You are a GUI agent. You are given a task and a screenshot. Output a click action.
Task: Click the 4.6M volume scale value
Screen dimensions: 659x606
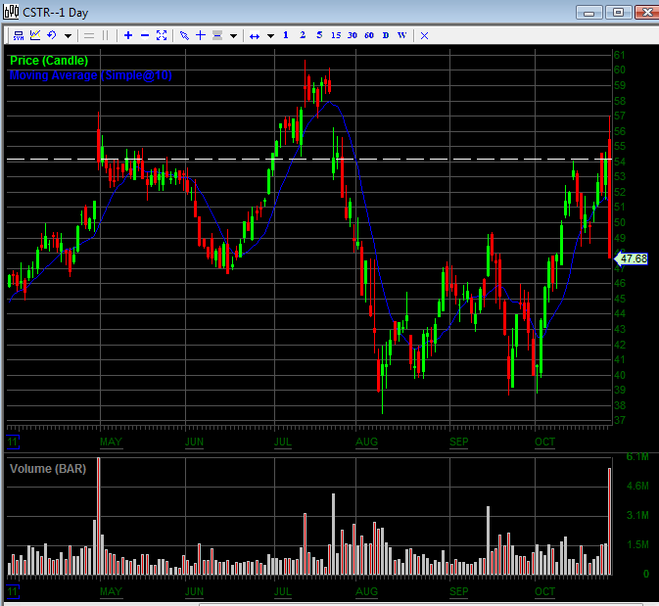[637, 487]
